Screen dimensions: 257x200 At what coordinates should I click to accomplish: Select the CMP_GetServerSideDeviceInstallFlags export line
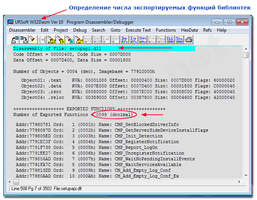pos(112,130)
